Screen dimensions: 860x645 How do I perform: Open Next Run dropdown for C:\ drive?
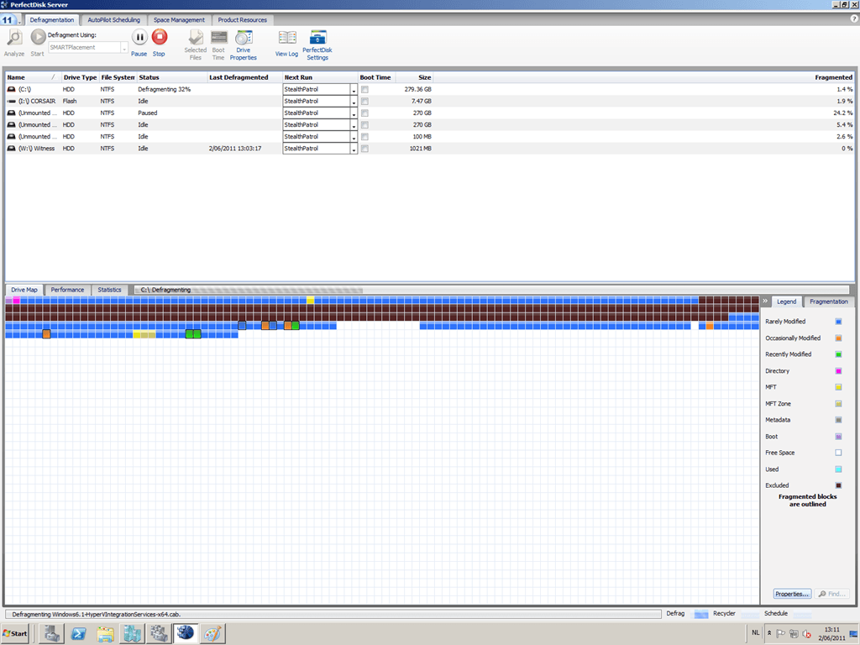(x=354, y=89)
